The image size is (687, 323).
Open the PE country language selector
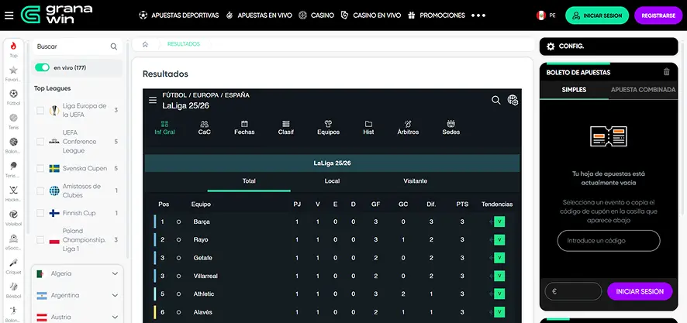(x=545, y=15)
